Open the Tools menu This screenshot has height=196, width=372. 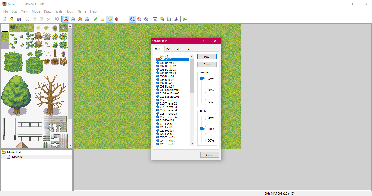70,11
